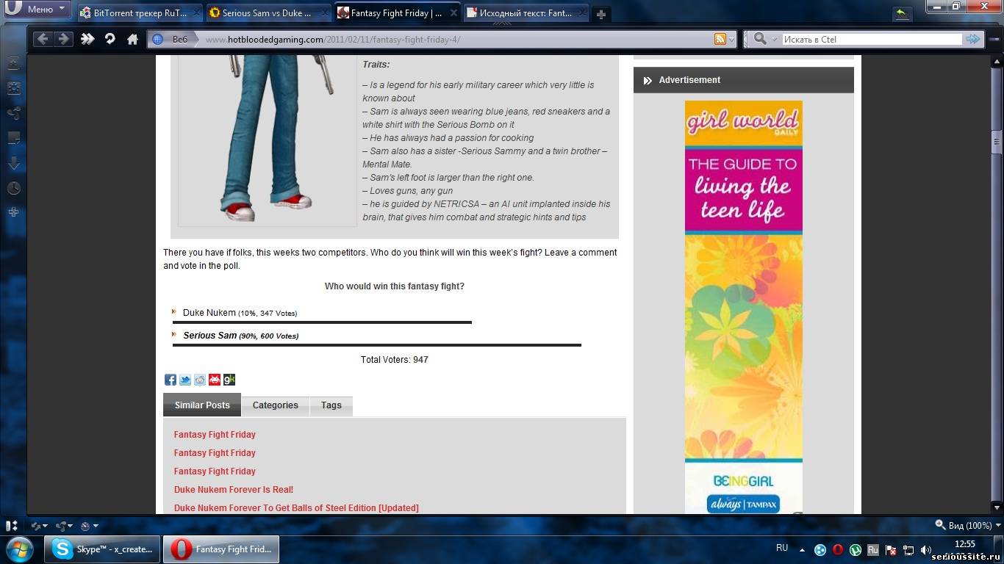
Task: Select the Similar Posts tab
Action: [x=202, y=405]
